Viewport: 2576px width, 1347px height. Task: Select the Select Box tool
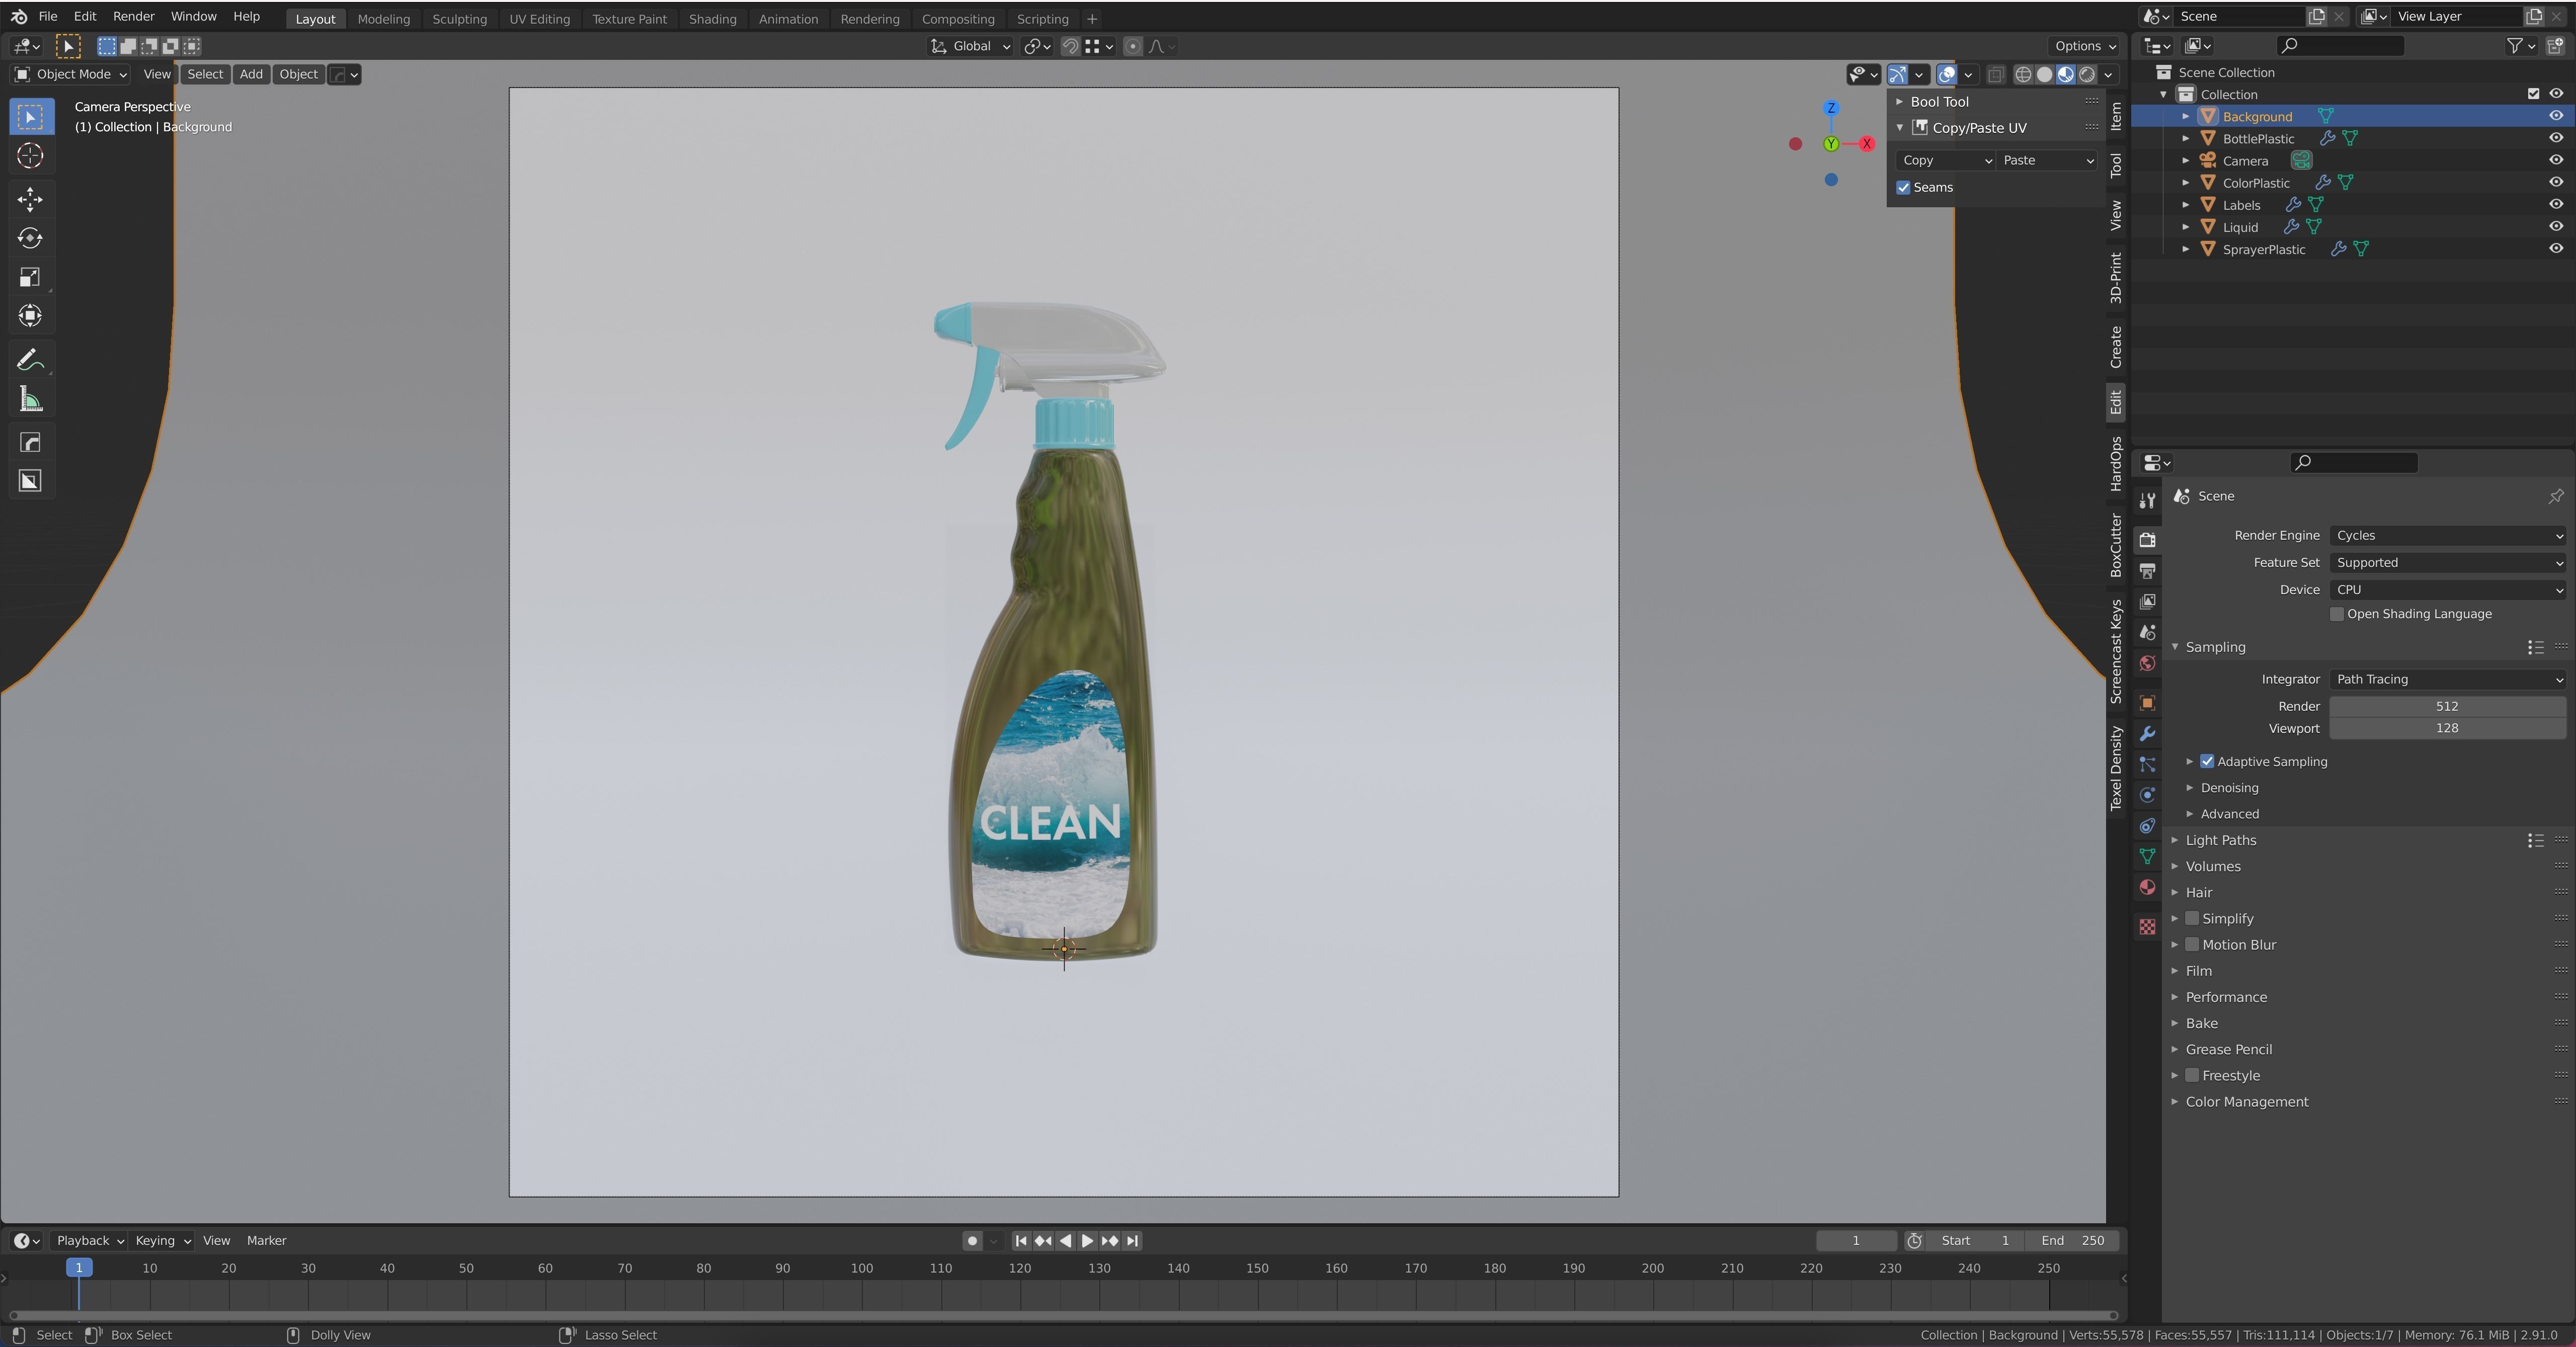(x=30, y=117)
